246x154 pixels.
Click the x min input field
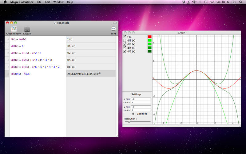coord(141,99)
